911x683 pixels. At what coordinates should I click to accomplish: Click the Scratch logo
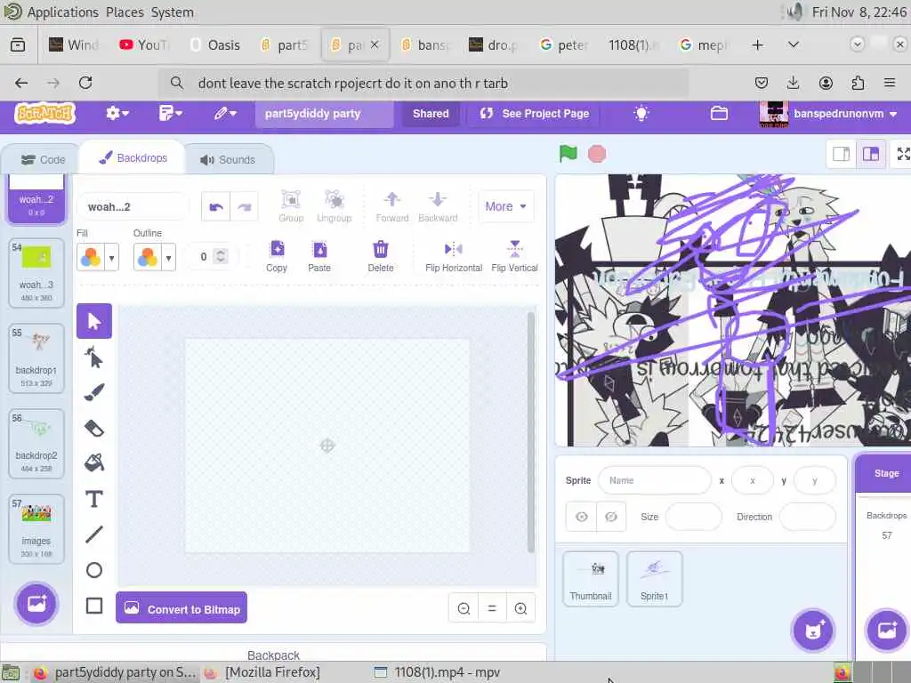click(x=45, y=113)
